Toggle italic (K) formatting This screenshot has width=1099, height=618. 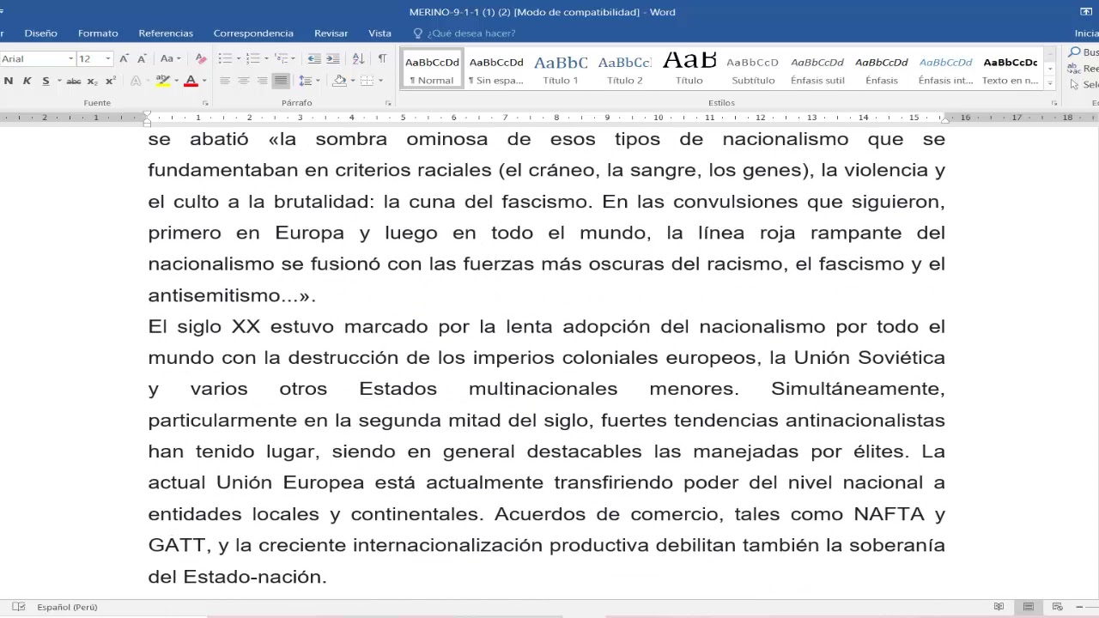27,81
